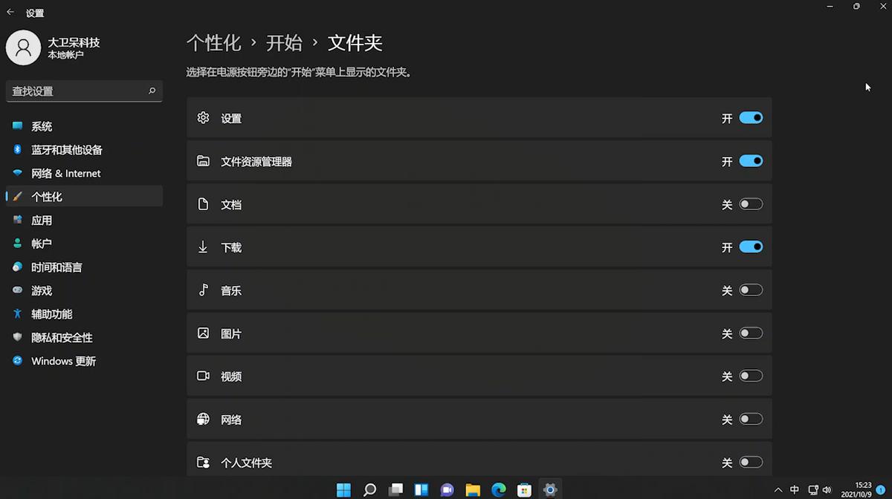The height and width of the screenshot is (499, 892).
Task: Click the download arrow icon beside 下载
Action: (x=203, y=247)
